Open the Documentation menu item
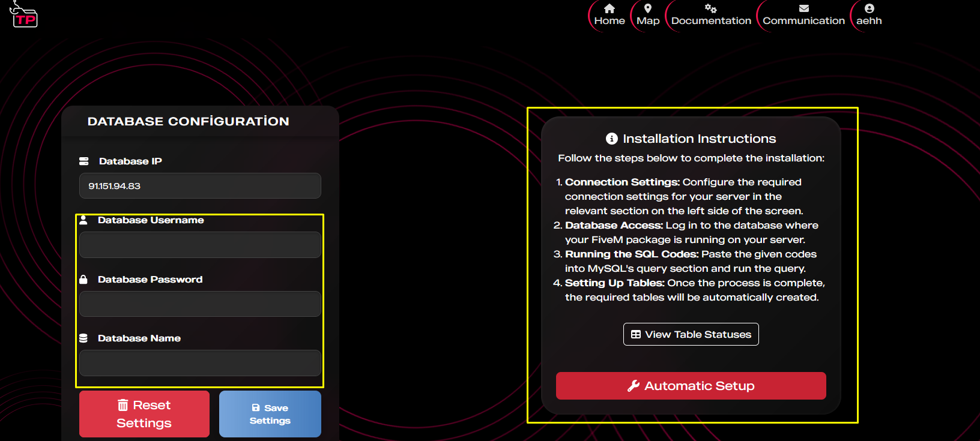This screenshot has width=980, height=441. pos(711,20)
